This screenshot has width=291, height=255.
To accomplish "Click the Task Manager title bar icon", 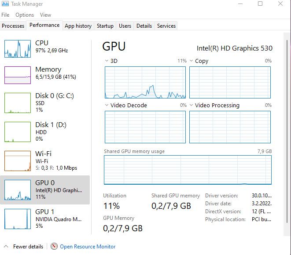I will pyautogui.click(x=5, y=4).
